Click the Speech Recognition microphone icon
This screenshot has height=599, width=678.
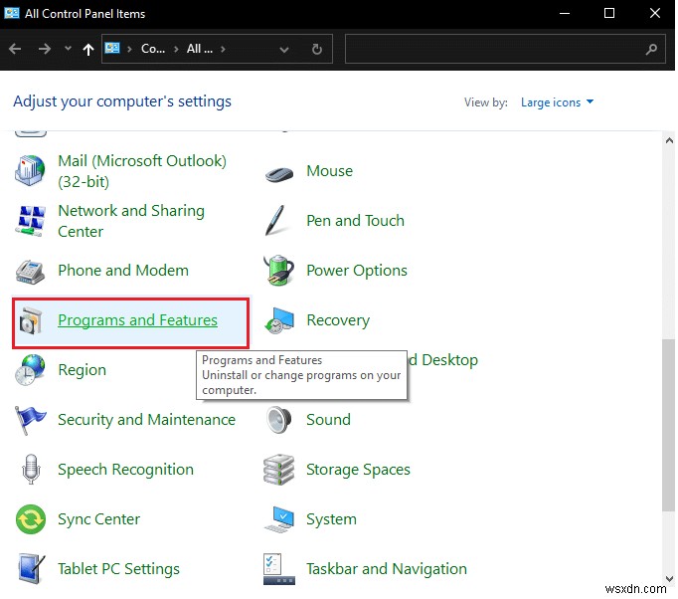tap(31, 470)
